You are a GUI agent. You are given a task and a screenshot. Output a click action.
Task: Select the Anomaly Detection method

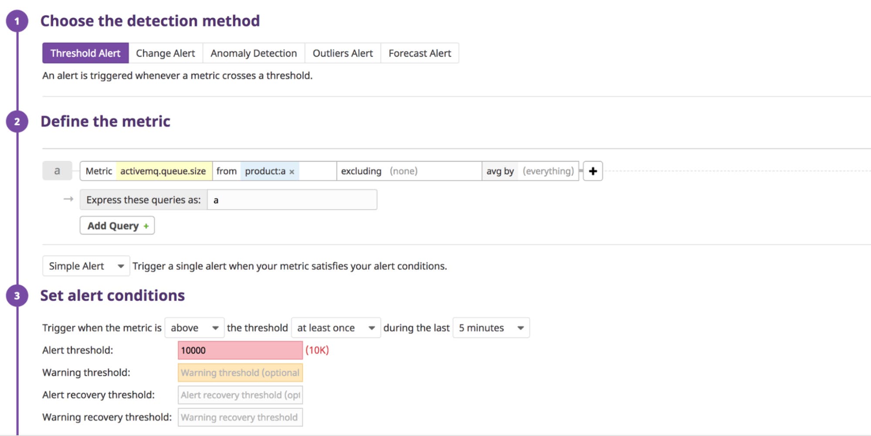pos(254,53)
